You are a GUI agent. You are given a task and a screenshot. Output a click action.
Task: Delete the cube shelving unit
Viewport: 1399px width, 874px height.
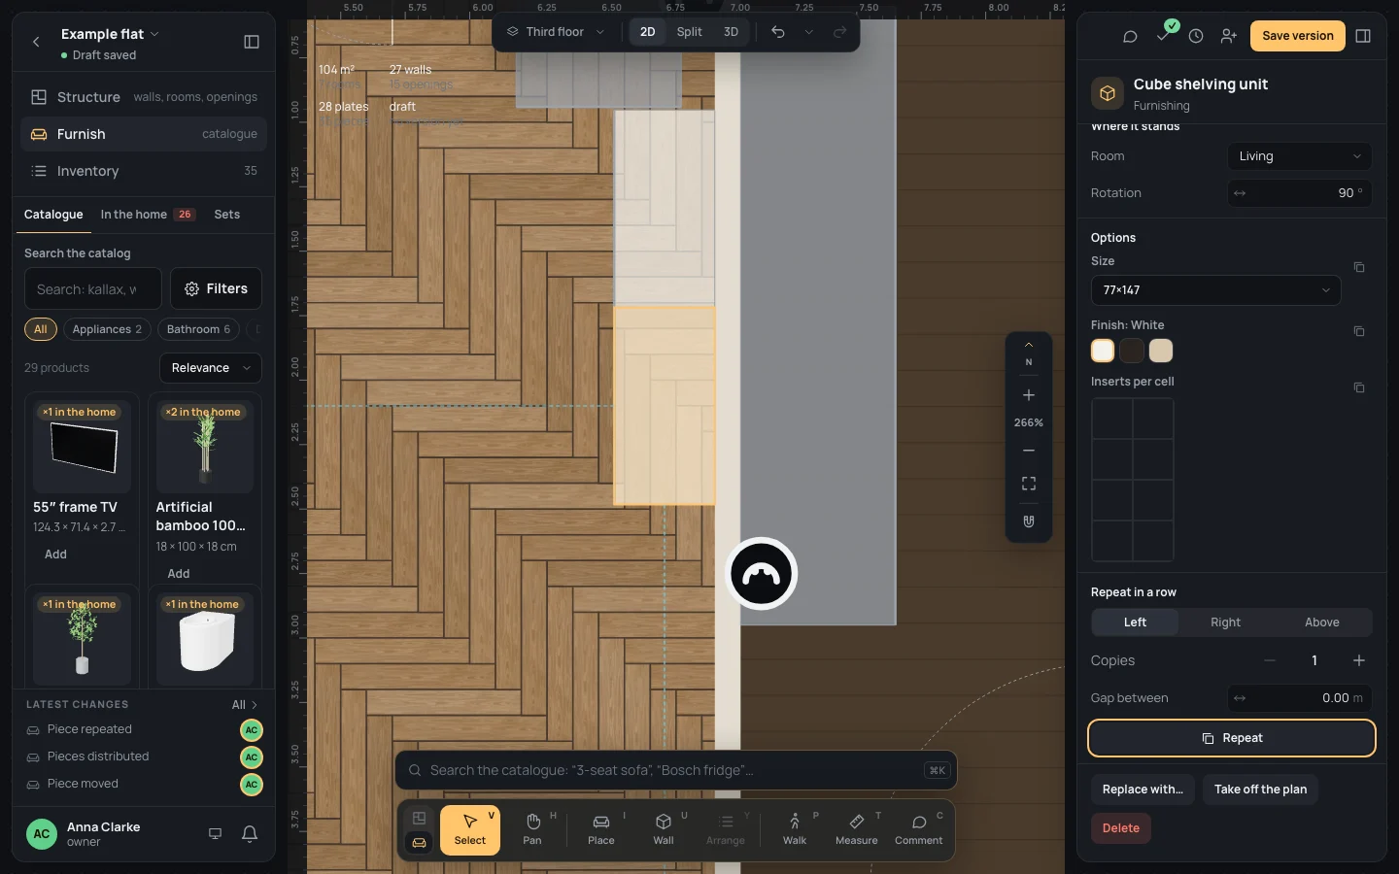click(1121, 828)
